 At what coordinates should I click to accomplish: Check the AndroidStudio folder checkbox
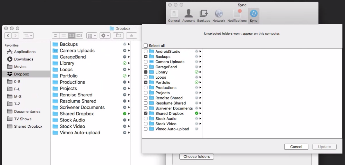146,52
